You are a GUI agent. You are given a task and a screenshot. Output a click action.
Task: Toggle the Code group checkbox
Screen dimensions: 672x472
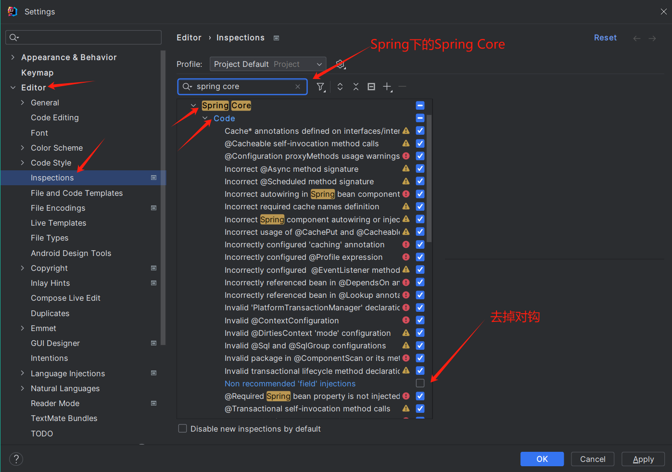coord(420,118)
